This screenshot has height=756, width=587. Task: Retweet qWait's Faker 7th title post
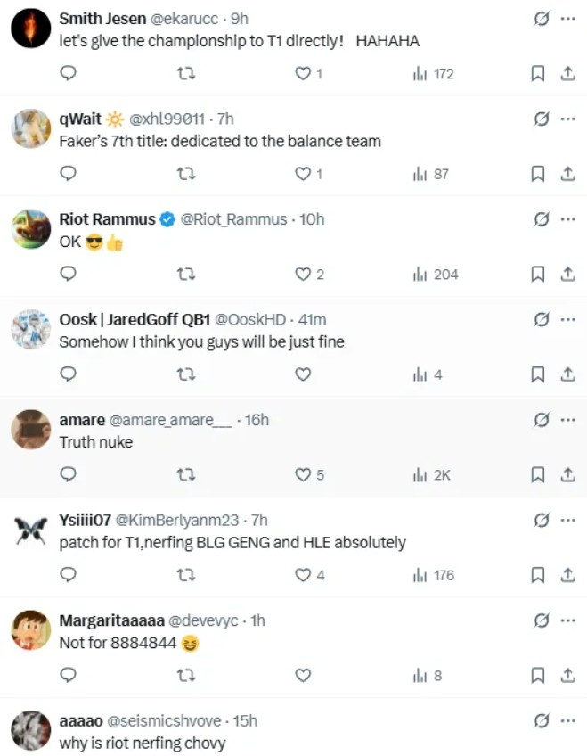186,174
